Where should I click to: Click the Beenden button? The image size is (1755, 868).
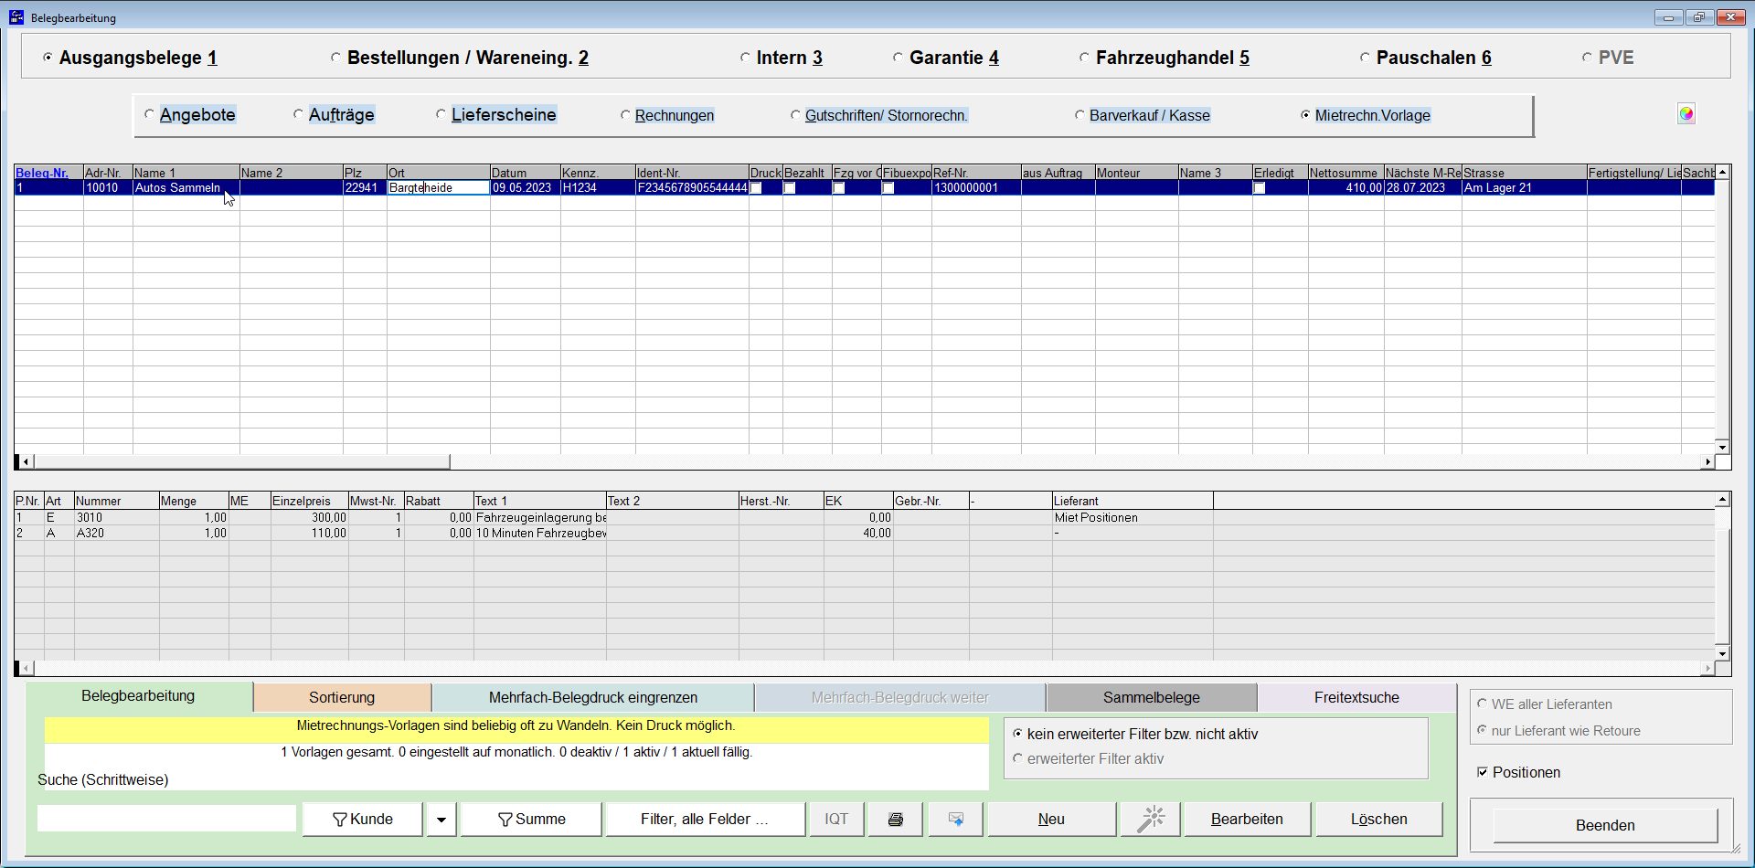point(1605,825)
